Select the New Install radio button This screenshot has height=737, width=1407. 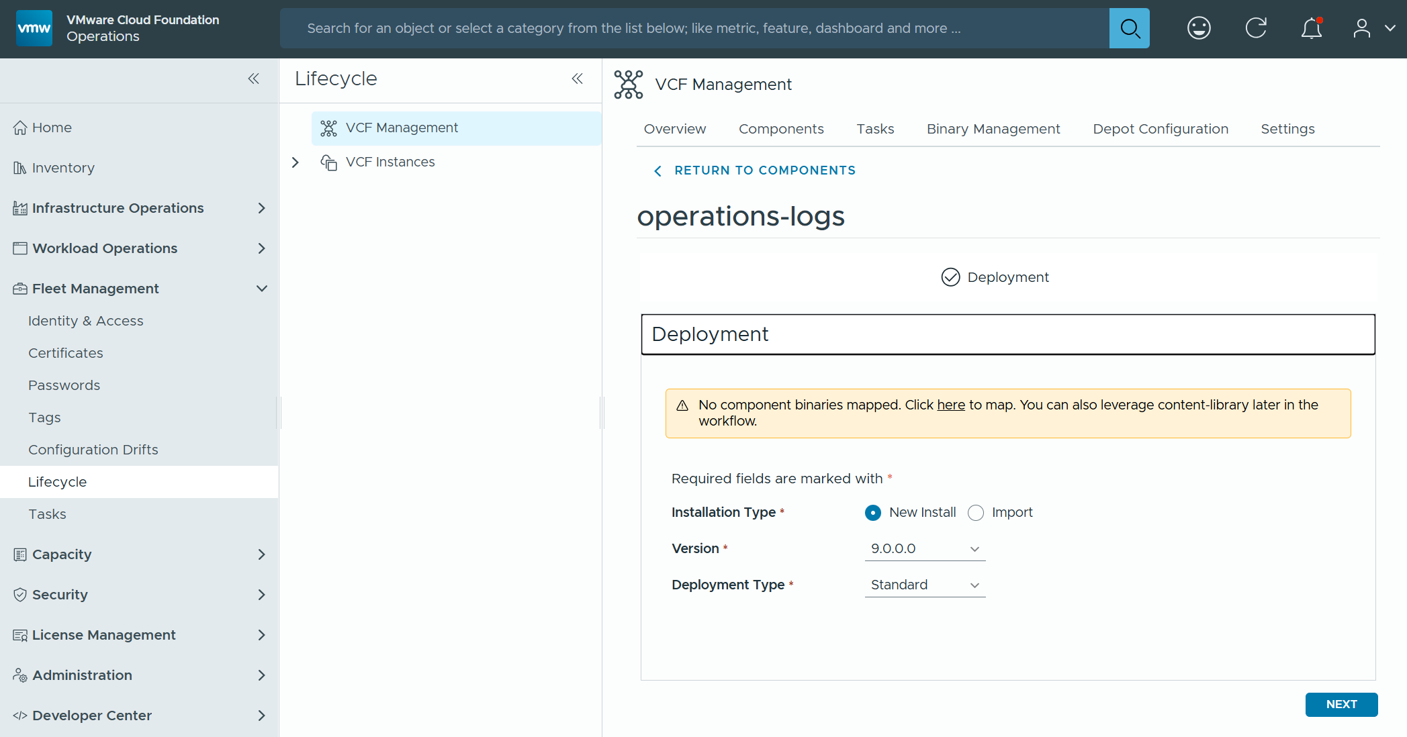pyautogui.click(x=872, y=512)
